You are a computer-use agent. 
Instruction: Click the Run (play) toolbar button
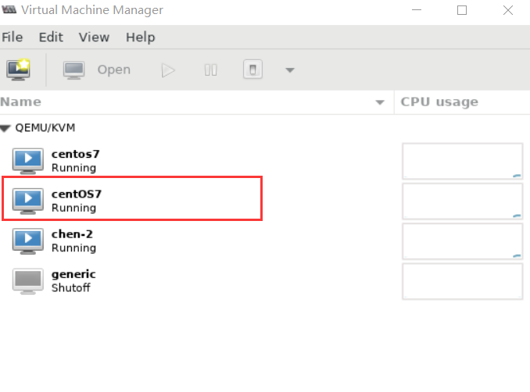click(168, 70)
